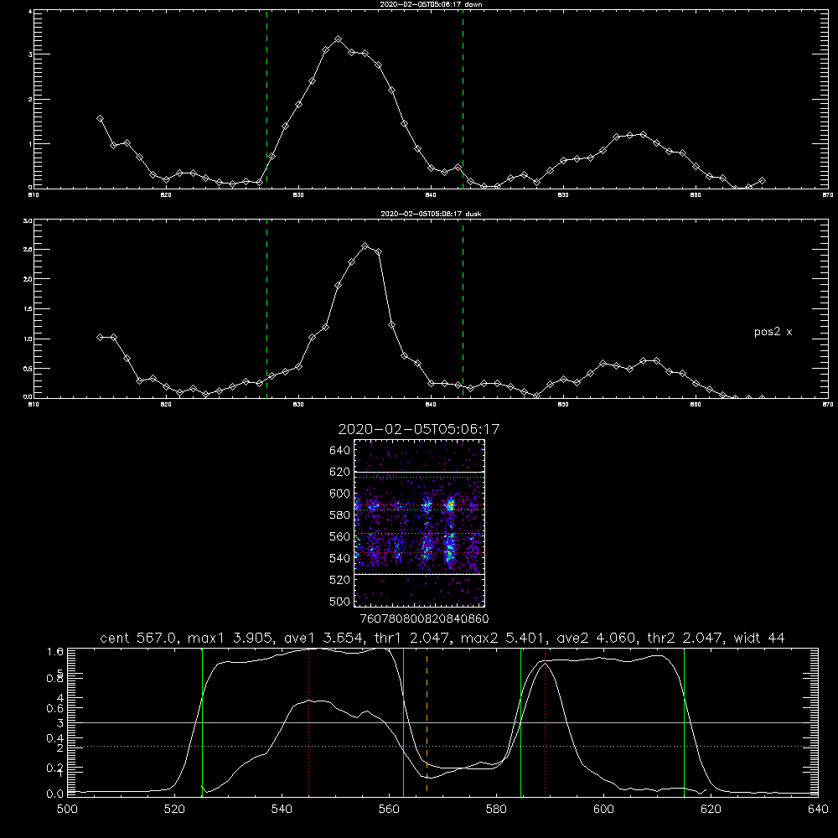Open the spectral heatmap image thumbnail

point(419,523)
